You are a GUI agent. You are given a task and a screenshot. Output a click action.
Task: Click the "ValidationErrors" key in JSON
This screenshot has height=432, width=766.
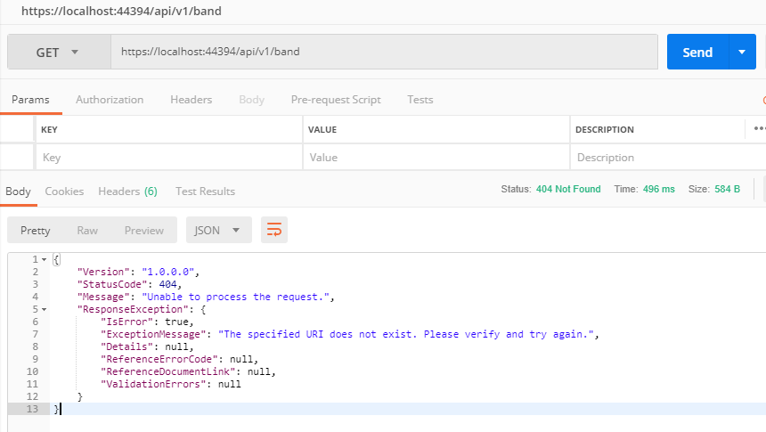tap(153, 384)
